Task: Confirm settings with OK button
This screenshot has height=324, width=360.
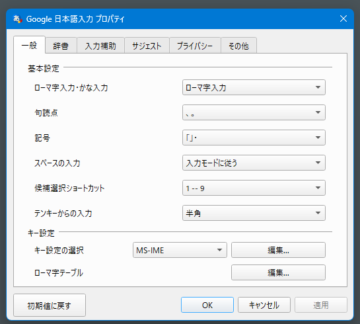Action: pyautogui.click(x=207, y=305)
